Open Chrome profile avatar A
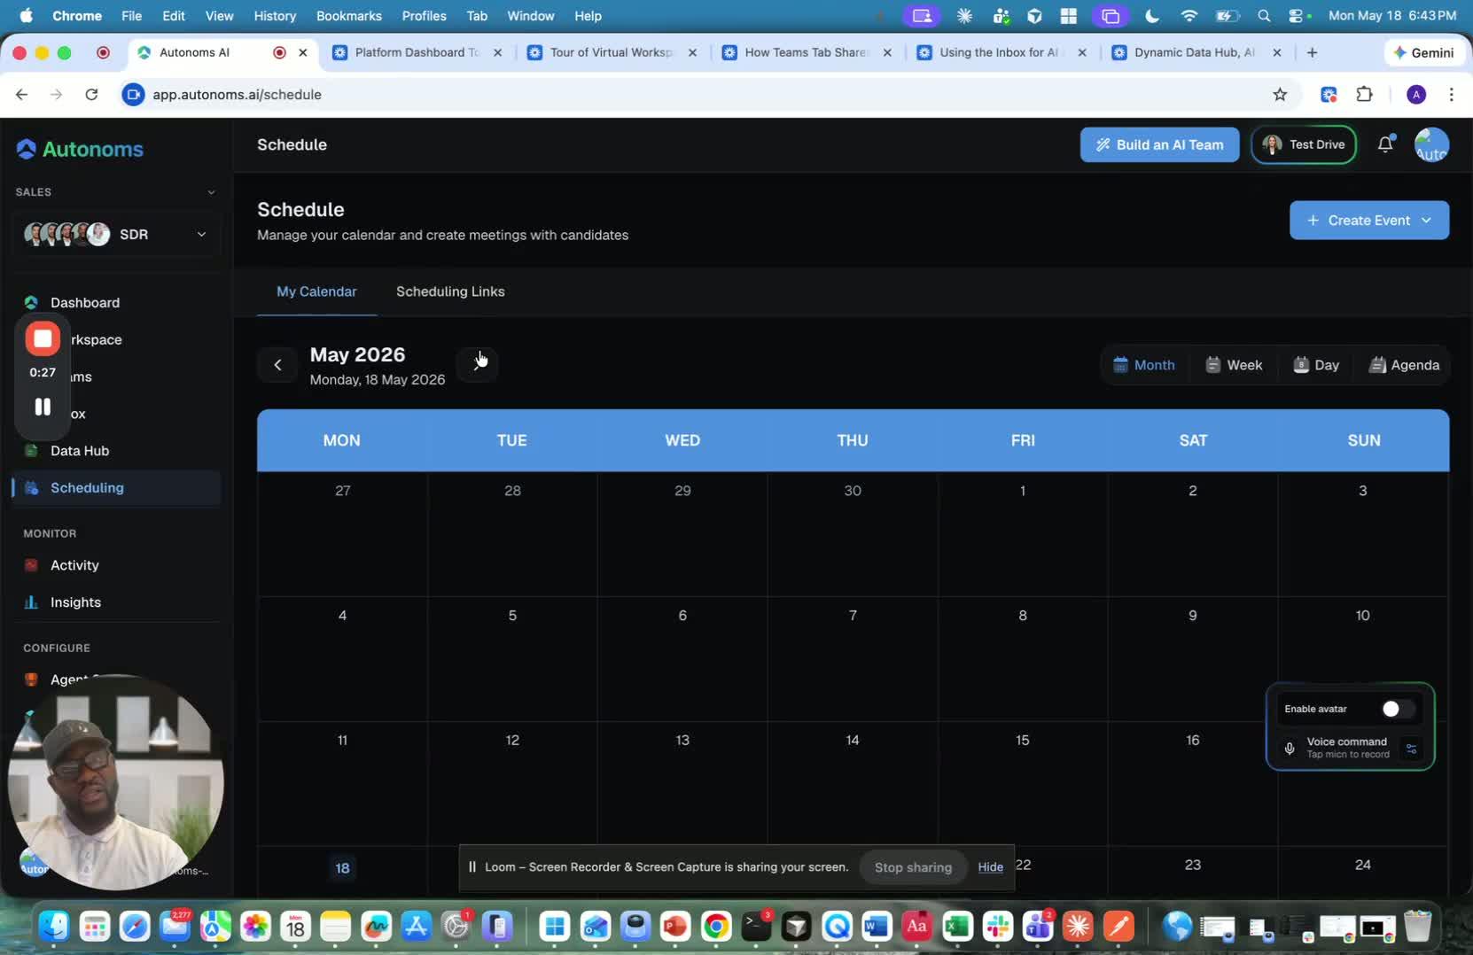This screenshot has width=1473, height=955. point(1416,95)
